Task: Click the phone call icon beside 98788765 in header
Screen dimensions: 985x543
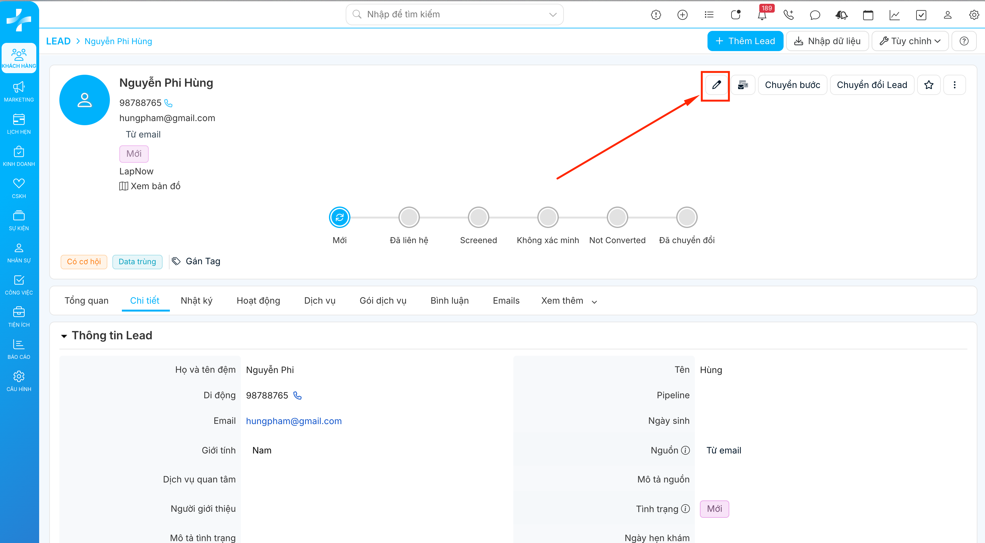Action: coord(169,103)
